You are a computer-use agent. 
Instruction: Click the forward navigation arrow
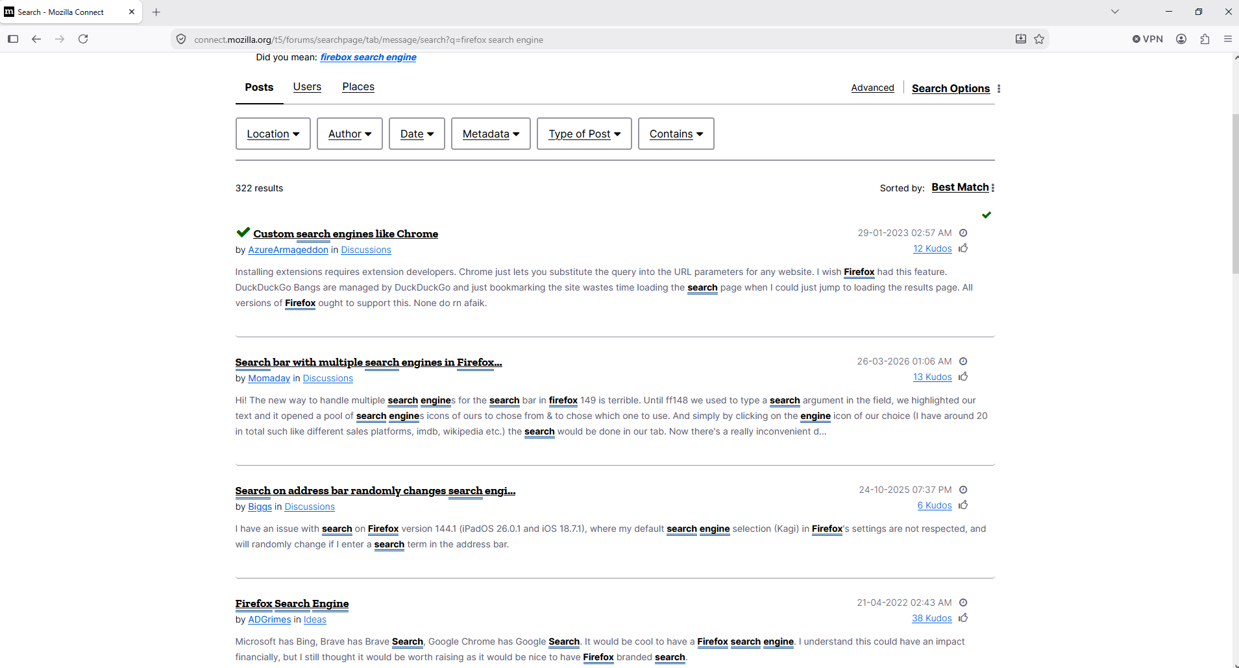click(x=60, y=39)
